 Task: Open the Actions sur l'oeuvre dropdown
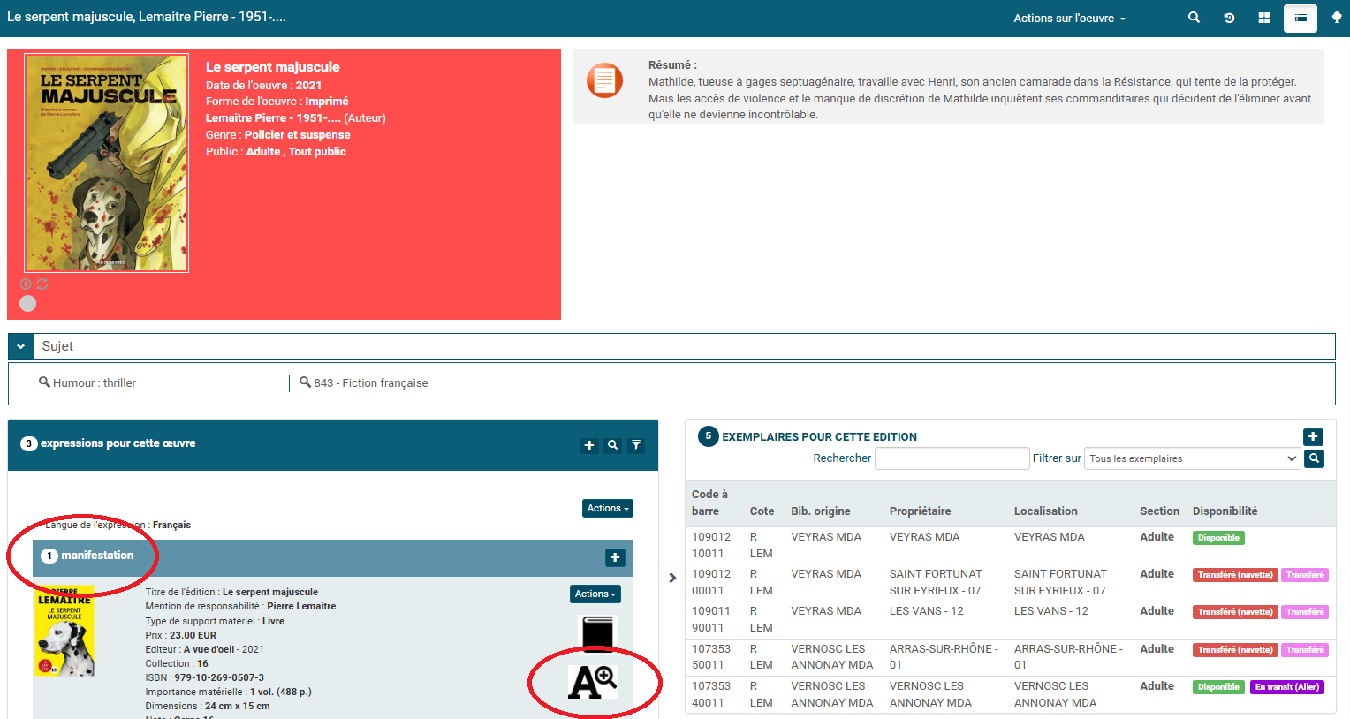[x=1069, y=18]
